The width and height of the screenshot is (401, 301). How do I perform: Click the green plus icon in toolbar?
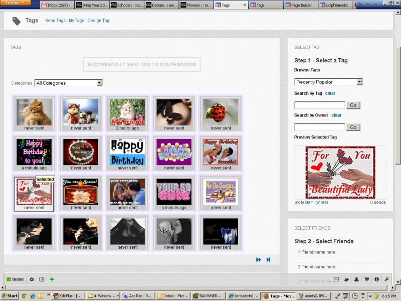[52, 279]
